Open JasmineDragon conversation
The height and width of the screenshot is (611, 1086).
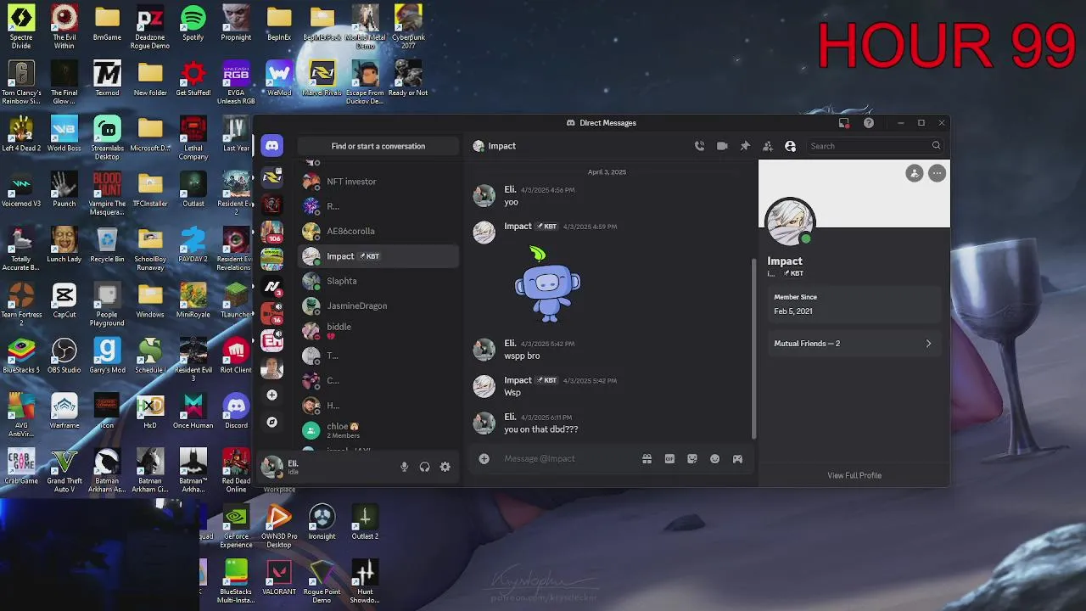[378, 305]
